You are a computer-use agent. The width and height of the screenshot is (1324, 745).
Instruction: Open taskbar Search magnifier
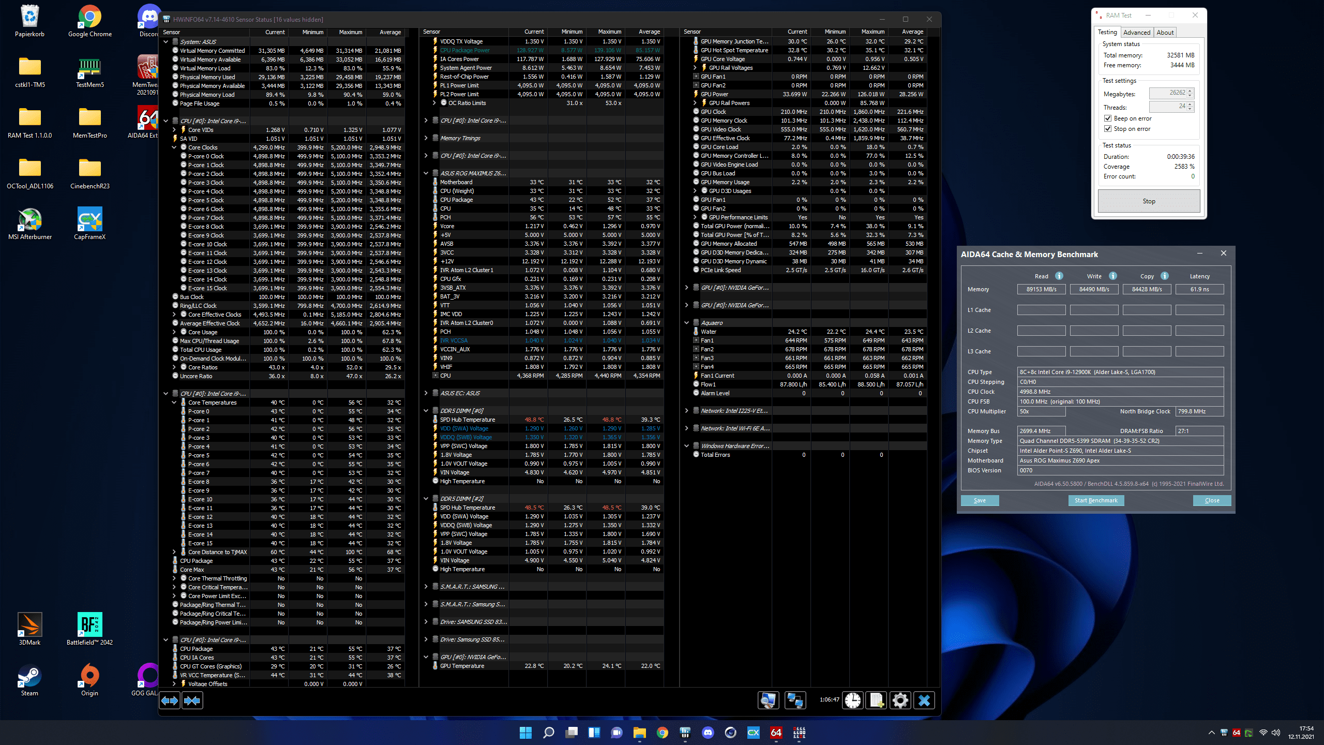pyautogui.click(x=548, y=733)
